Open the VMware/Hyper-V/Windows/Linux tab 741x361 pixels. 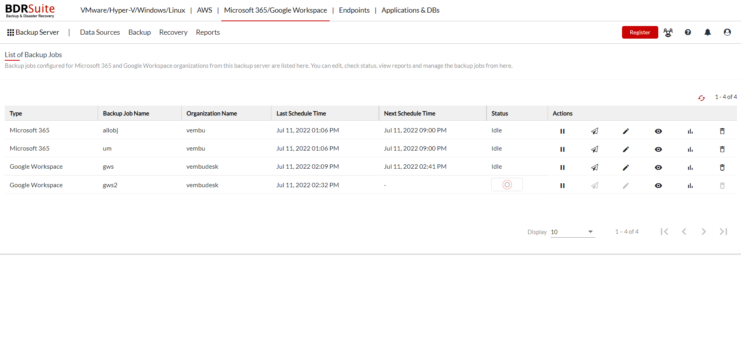(x=133, y=10)
